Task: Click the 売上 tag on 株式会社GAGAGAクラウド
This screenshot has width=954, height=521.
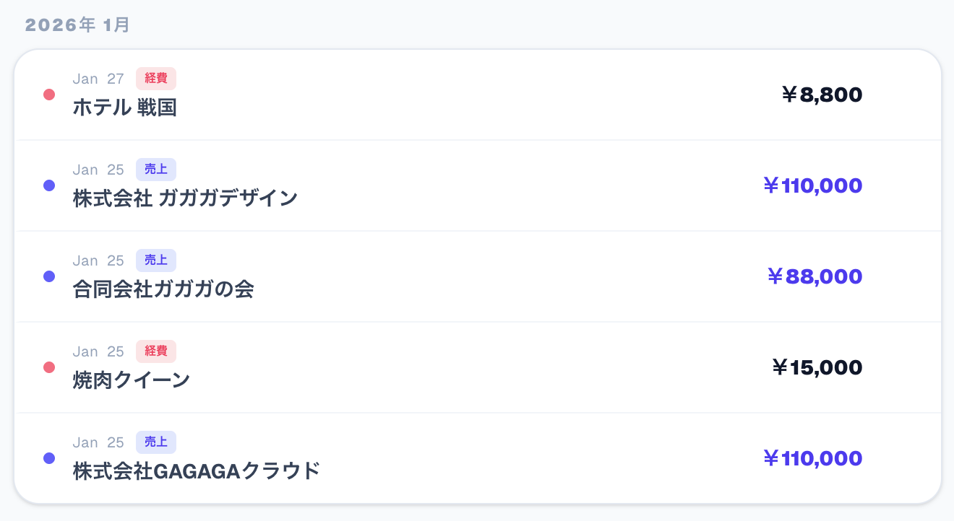Action: pyautogui.click(x=156, y=442)
